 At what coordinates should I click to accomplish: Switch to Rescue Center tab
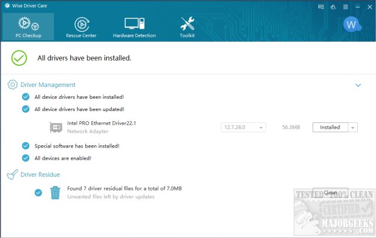pos(81,26)
